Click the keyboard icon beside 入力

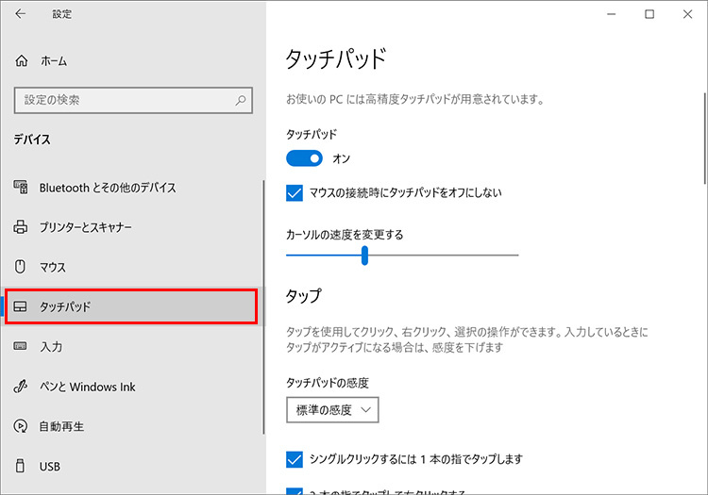21,347
